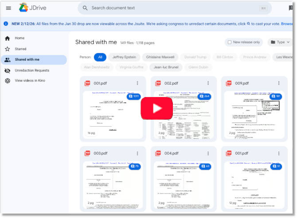
Task: Open more options for 002.pdf
Action: click(x=208, y=83)
